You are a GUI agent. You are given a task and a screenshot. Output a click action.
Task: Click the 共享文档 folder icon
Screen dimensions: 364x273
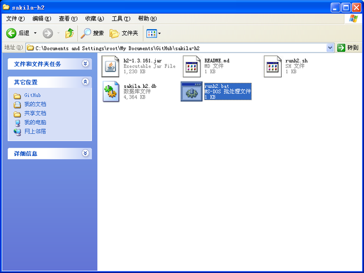pos(17,114)
